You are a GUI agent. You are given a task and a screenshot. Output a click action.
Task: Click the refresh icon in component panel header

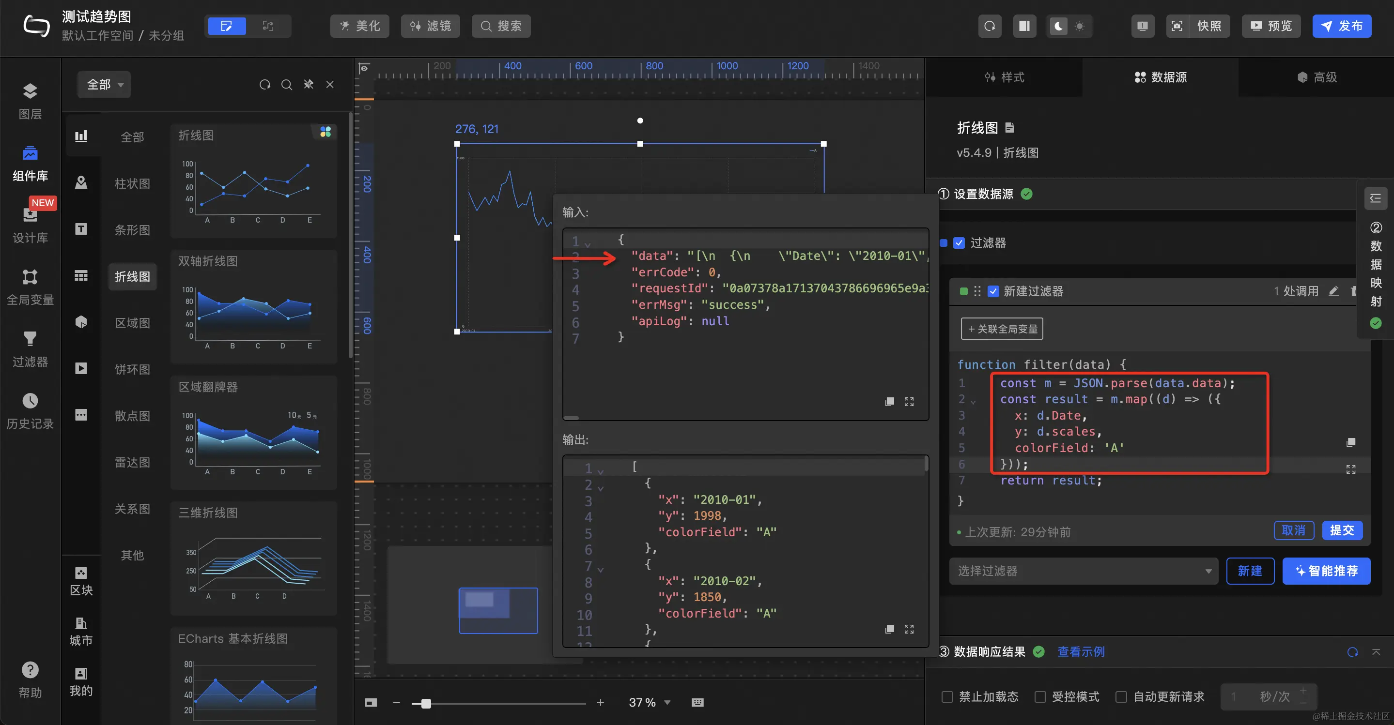[264, 85]
